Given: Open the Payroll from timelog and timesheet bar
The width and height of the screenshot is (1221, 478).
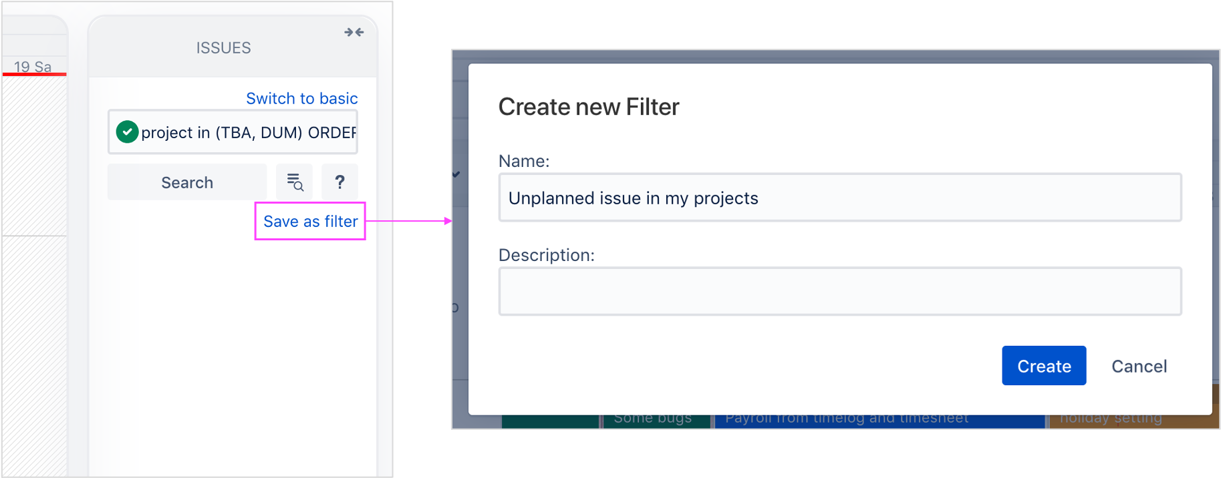Looking at the screenshot, I should (846, 421).
